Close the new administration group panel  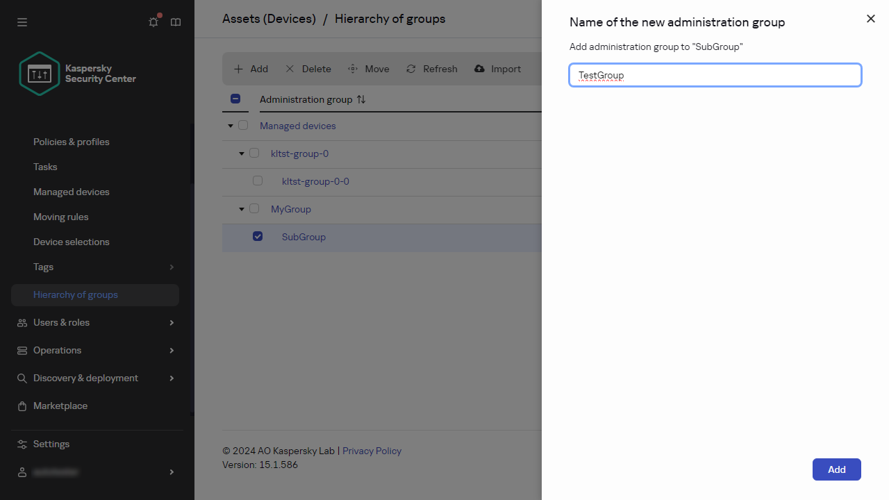pyautogui.click(x=871, y=19)
